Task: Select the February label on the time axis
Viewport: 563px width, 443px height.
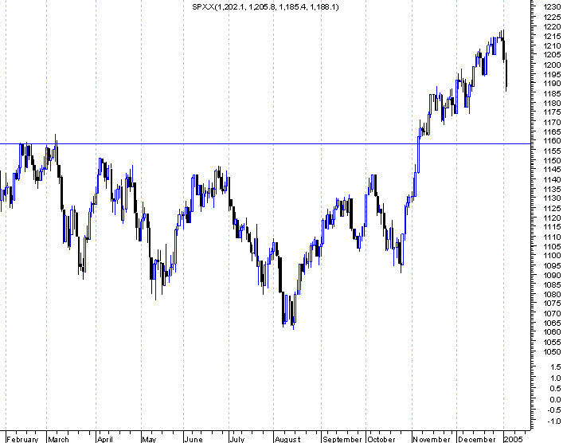Action: (x=22, y=439)
